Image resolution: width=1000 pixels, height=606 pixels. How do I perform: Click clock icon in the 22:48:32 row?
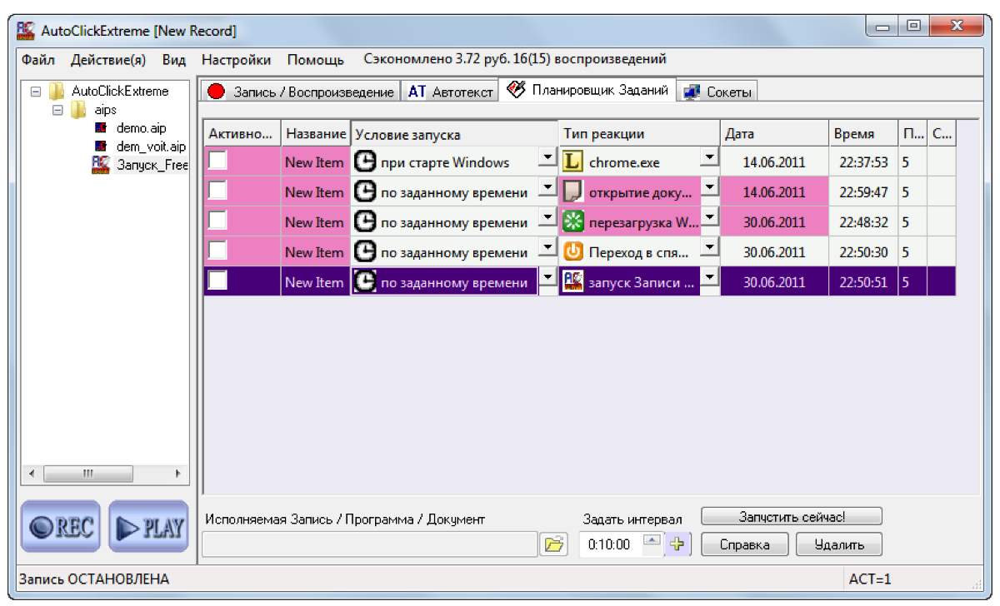(365, 222)
